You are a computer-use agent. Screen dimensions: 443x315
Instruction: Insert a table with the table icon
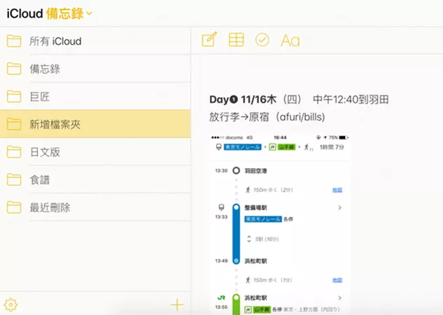point(237,40)
